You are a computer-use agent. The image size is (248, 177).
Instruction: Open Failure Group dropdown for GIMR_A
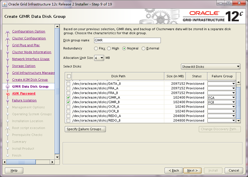[233, 98]
